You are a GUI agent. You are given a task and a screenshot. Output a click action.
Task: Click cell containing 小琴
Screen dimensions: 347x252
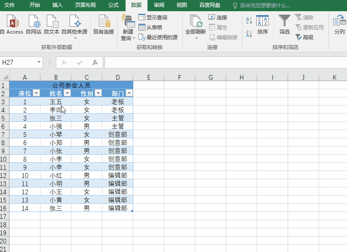pos(56,134)
